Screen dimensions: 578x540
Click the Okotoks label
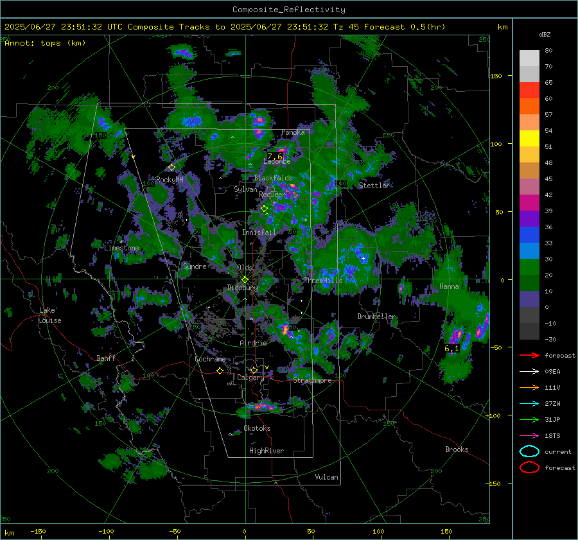[257, 428]
